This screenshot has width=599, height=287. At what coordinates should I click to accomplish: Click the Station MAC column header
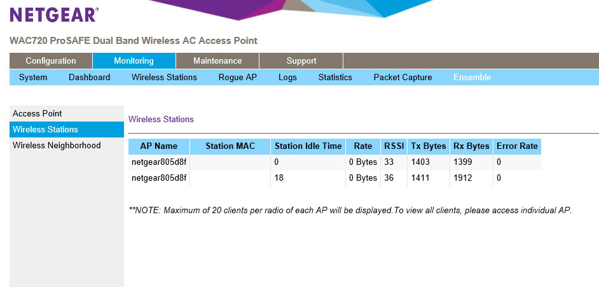click(230, 146)
